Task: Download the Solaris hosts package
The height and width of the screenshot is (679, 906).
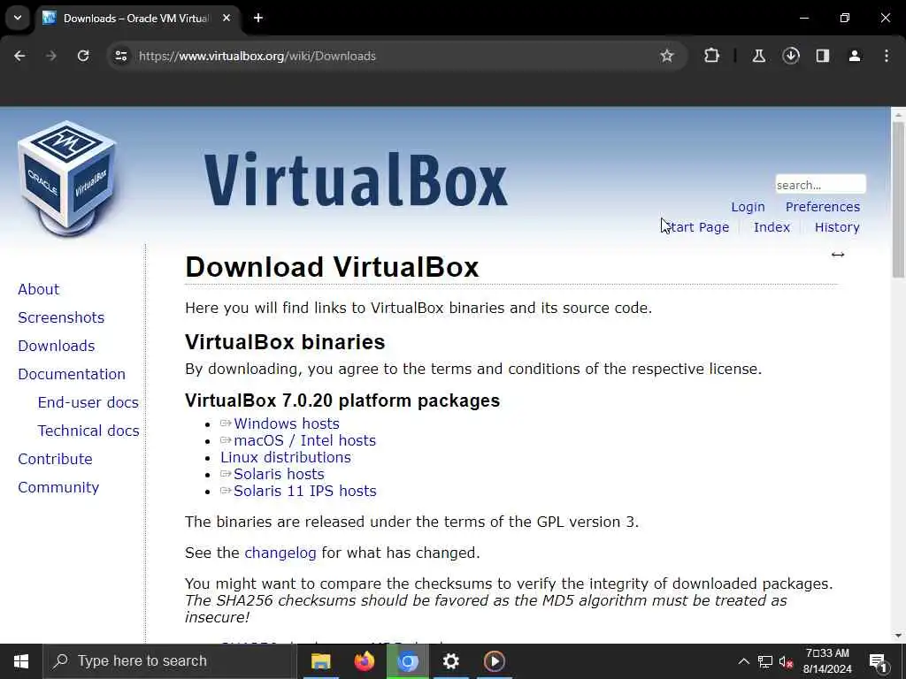Action: point(279,474)
